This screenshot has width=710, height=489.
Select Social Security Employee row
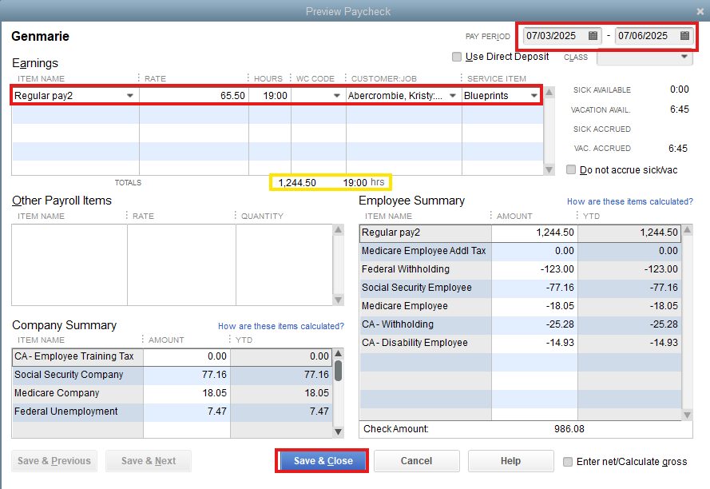coord(520,288)
